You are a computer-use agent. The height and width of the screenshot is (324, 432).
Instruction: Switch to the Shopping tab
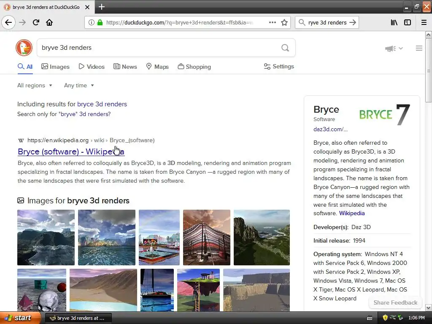tap(194, 67)
